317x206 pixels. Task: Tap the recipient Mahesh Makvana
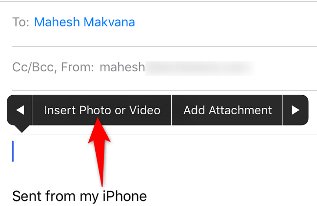coord(84,22)
